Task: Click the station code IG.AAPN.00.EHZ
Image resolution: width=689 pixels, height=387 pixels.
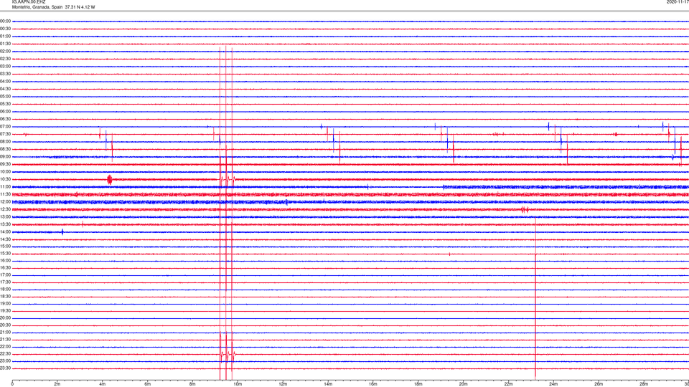Action: tap(29, 2)
